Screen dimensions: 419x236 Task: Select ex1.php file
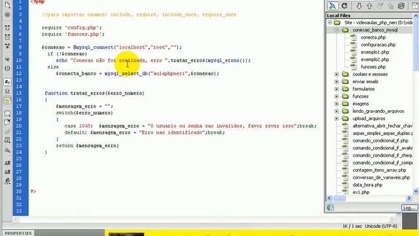point(361,192)
